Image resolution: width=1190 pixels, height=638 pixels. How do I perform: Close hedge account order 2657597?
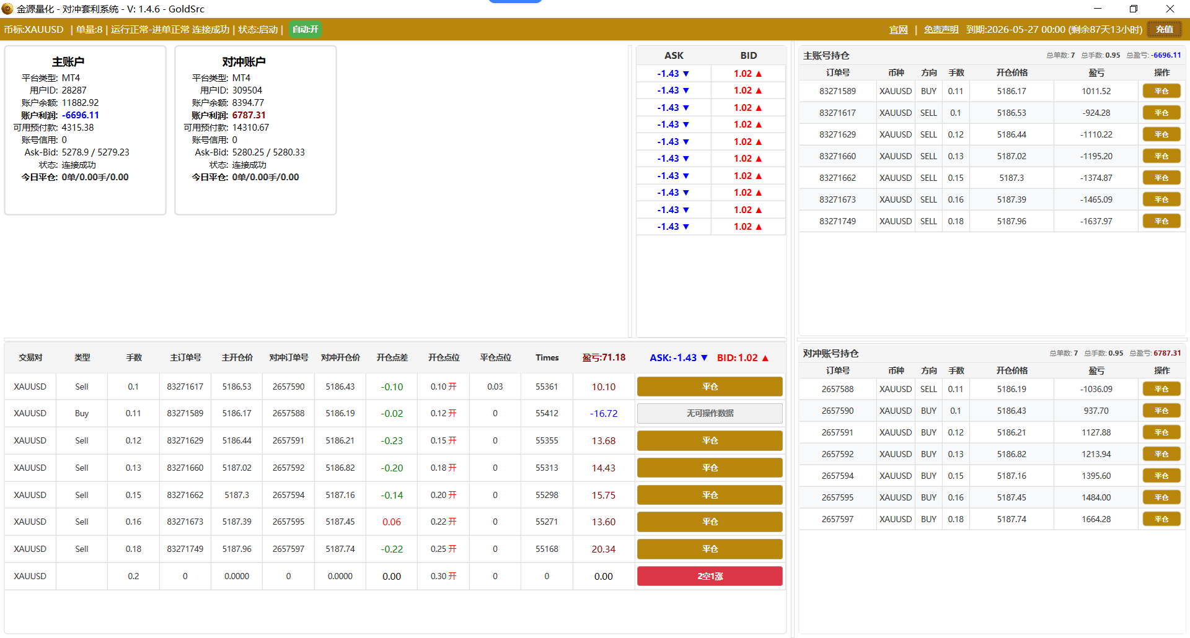tap(1161, 519)
